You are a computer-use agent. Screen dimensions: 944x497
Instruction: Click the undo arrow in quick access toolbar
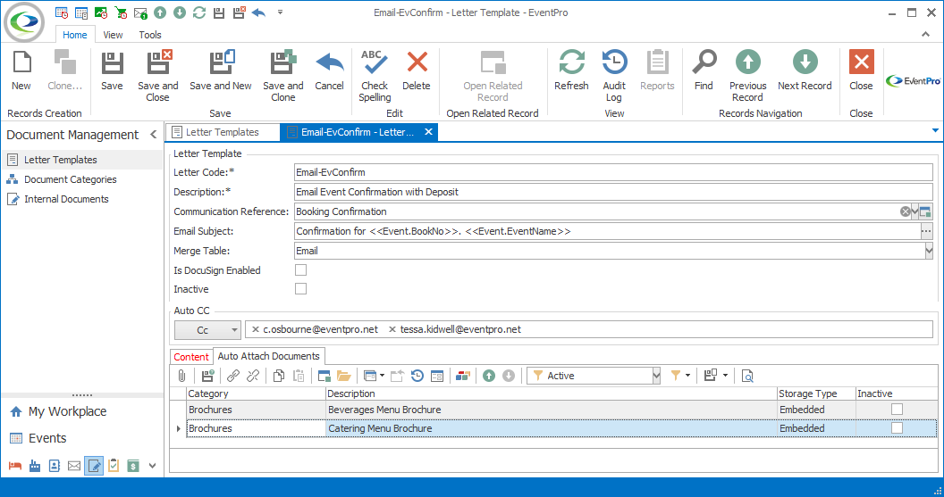[x=259, y=12]
